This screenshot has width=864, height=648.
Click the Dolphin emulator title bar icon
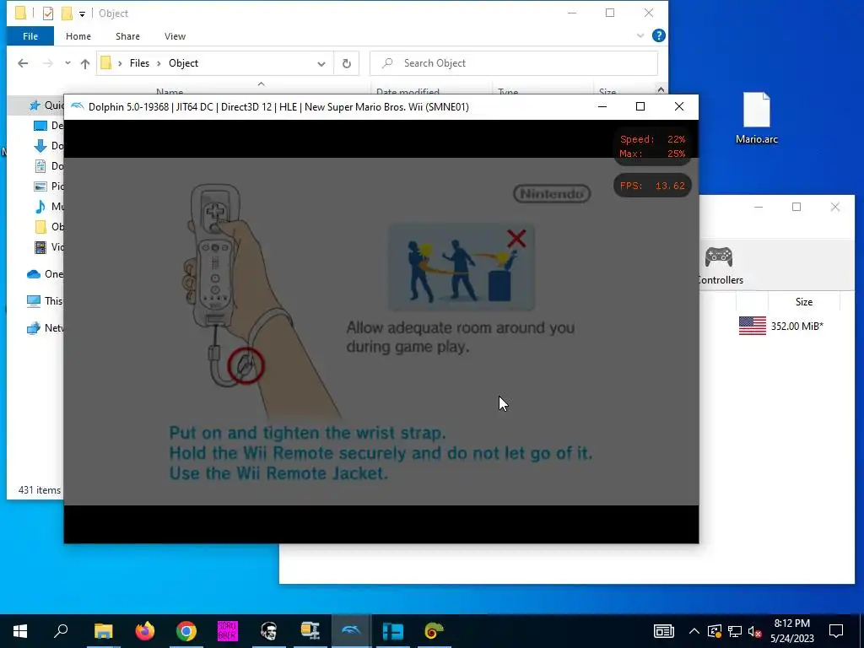[78, 106]
